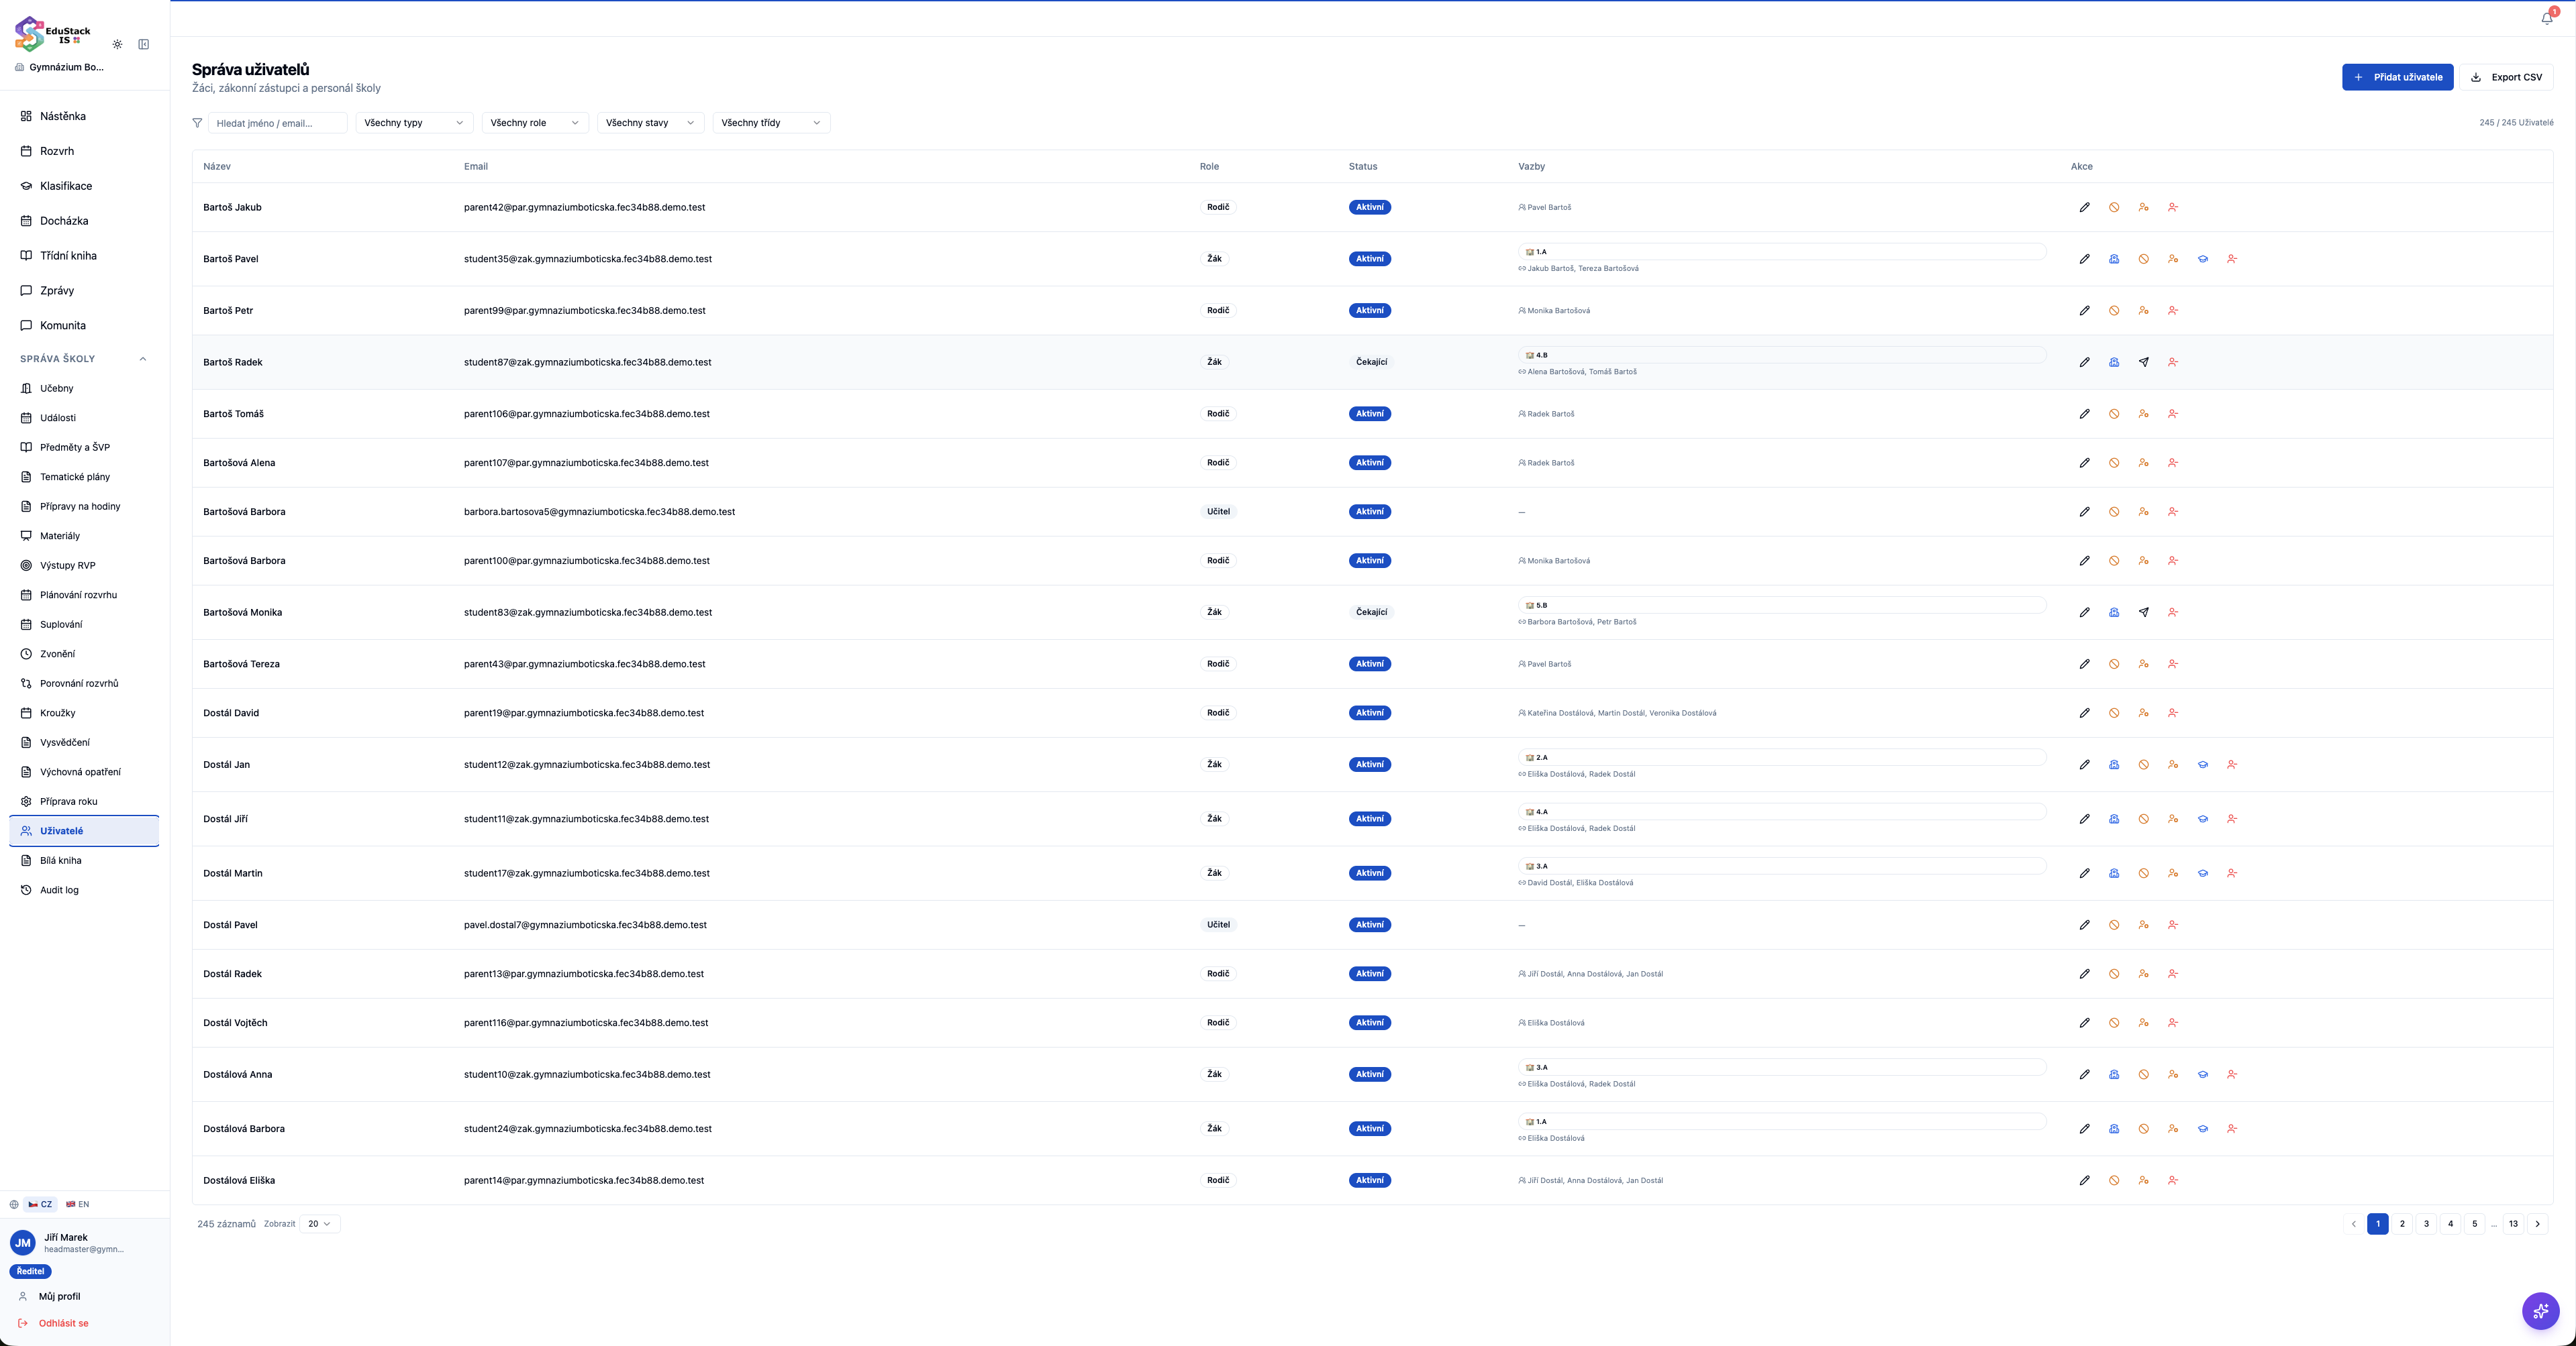Open Audit log in the sidebar
The width and height of the screenshot is (2576, 1346).
tap(84, 891)
